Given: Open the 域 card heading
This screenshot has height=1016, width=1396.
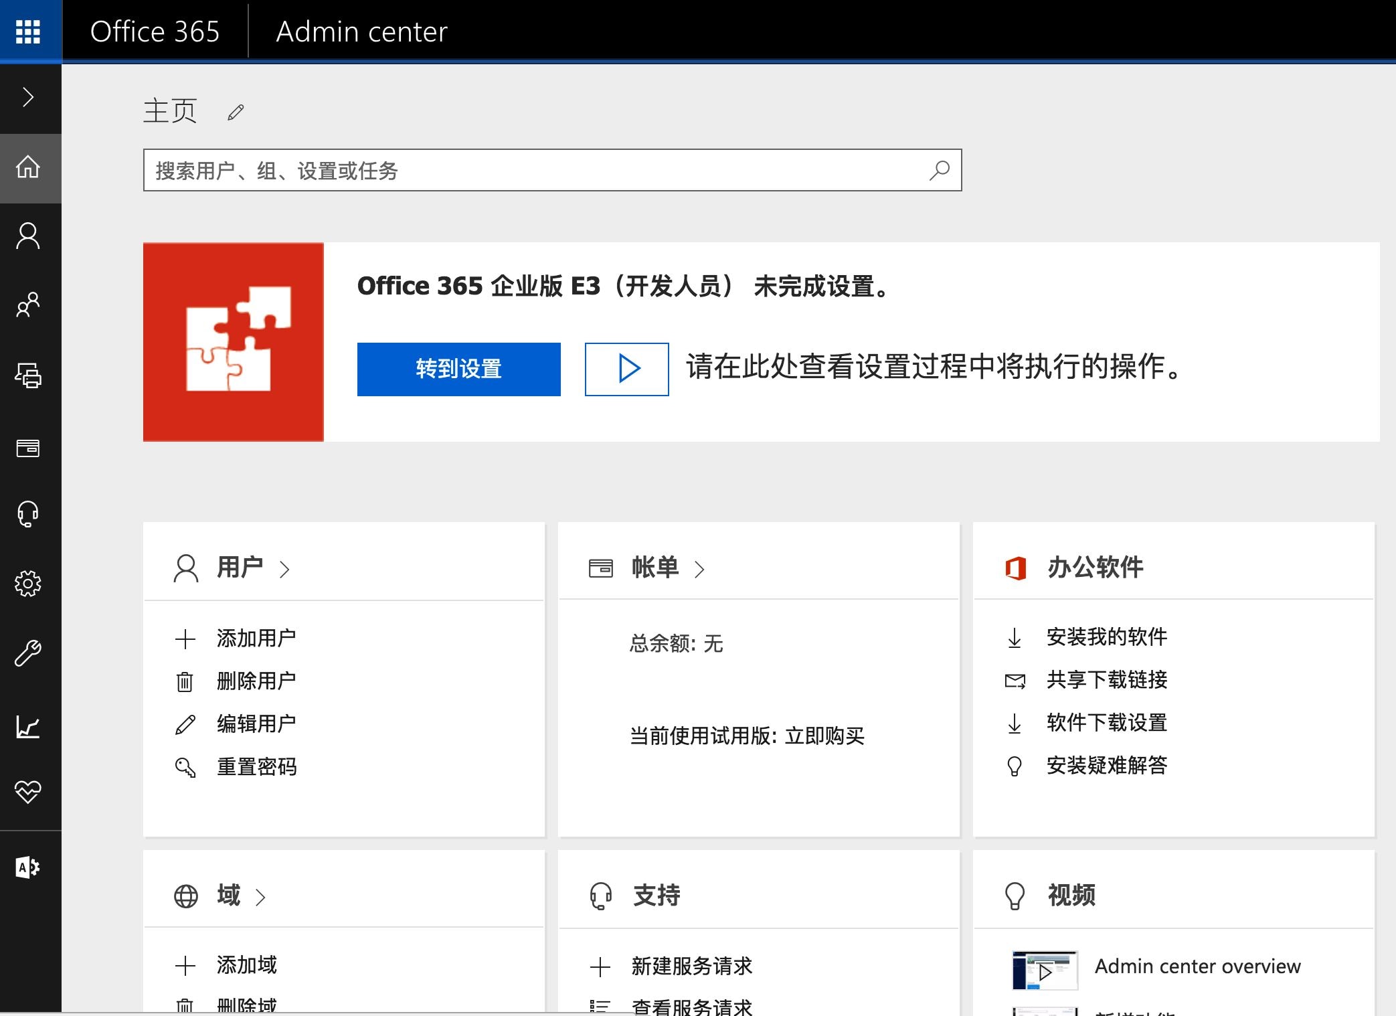Looking at the screenshot, I should click(x=228, y=896).
